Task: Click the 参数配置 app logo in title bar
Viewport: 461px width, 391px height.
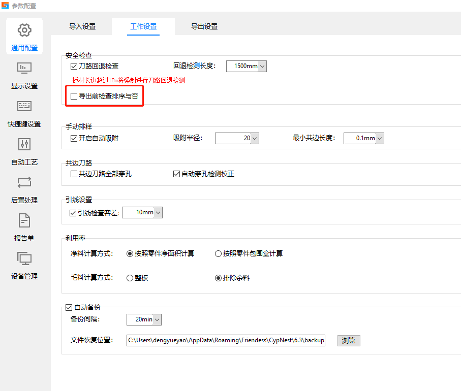Action: click(x=5, y=6)
